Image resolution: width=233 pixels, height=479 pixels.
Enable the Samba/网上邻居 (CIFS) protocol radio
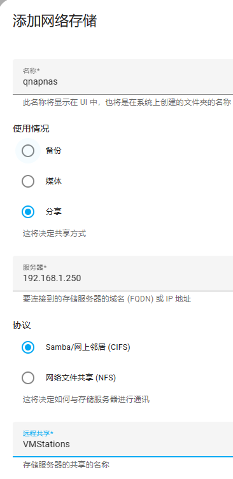pyautogui.click(x=28, y=347)
